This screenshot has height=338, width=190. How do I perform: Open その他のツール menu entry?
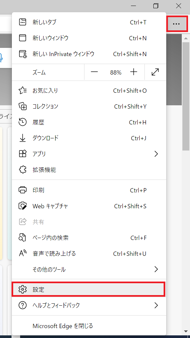click(x=89, y=269)
